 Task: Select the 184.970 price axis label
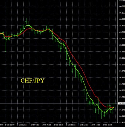point(122,71)
